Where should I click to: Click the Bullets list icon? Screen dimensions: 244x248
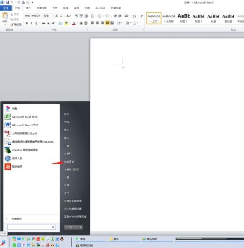coord(93,16)
